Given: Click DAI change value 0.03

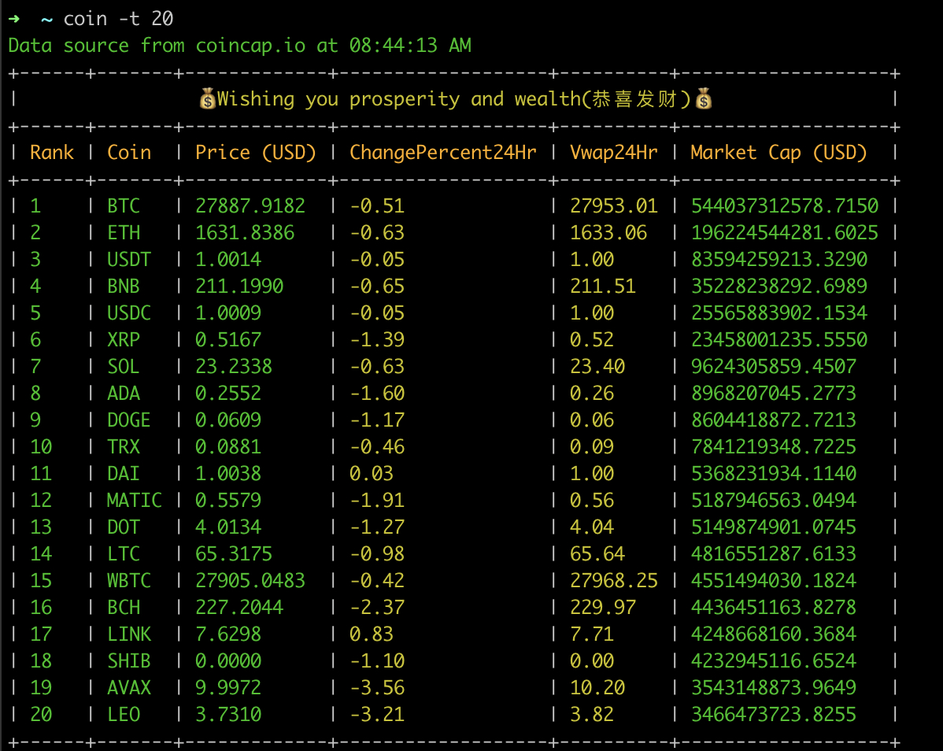Looking at the screenshot, I should click(x=371, y=474).
